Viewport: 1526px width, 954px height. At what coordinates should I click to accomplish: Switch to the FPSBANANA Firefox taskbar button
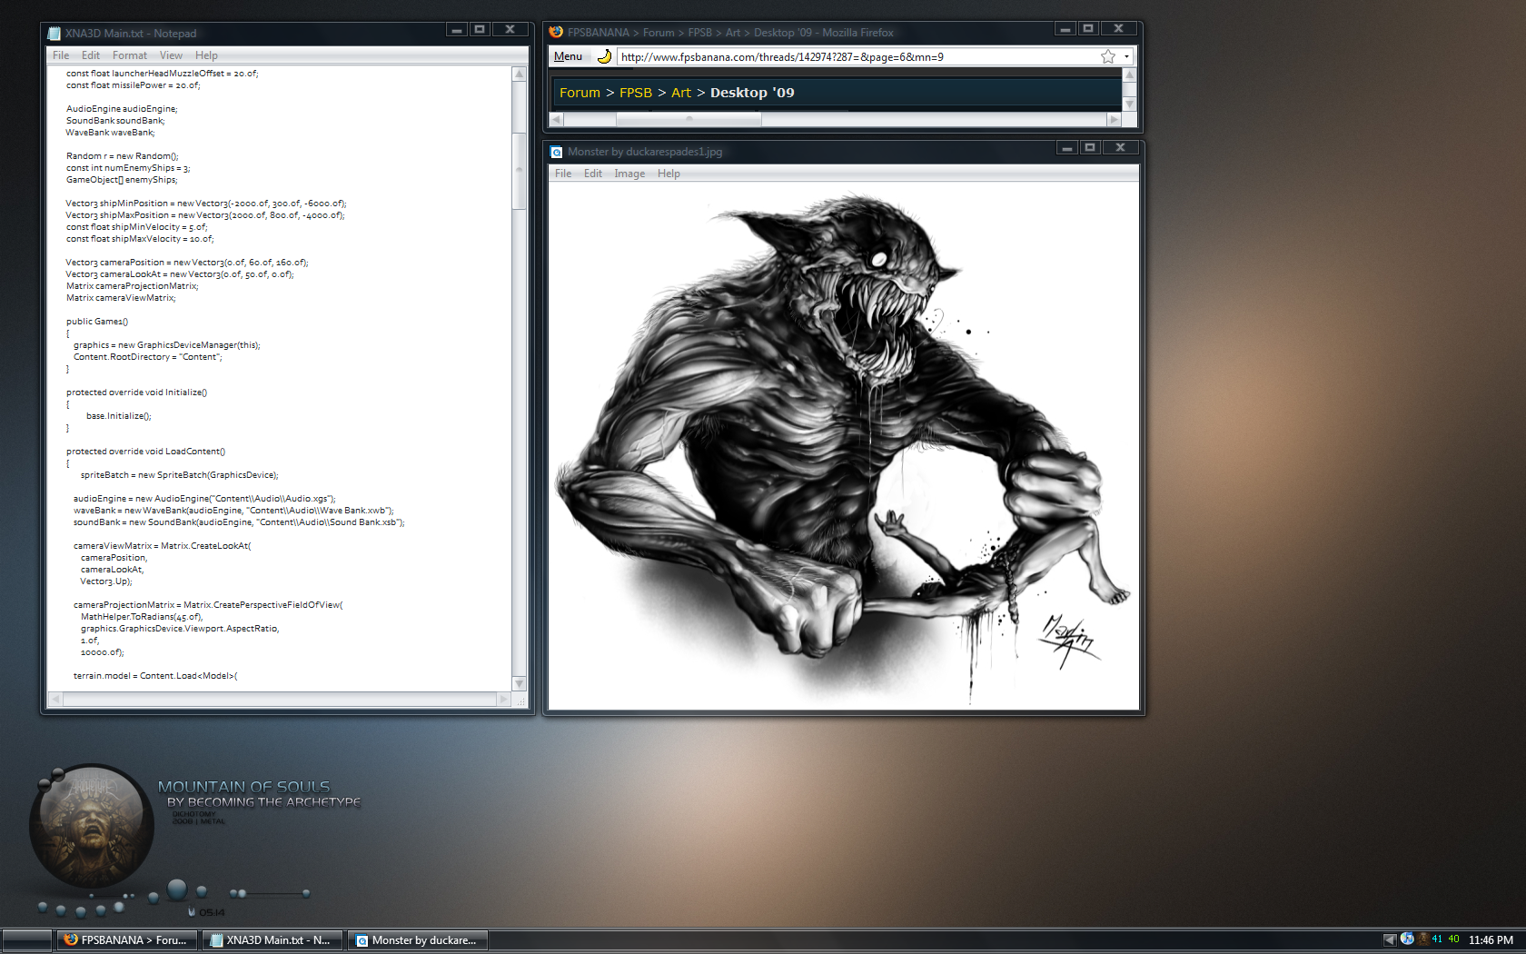pos(128,940)
